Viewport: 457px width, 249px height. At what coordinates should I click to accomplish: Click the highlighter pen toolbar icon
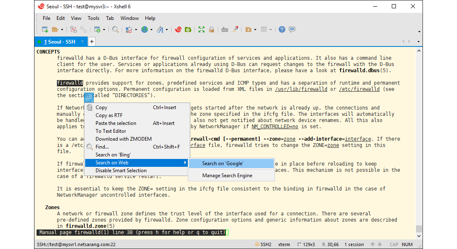pyautogui.click(x=235, y=29)
